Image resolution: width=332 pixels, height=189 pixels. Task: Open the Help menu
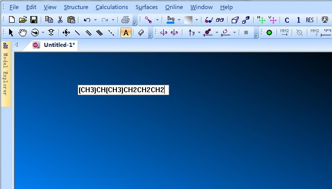point(226,7)
